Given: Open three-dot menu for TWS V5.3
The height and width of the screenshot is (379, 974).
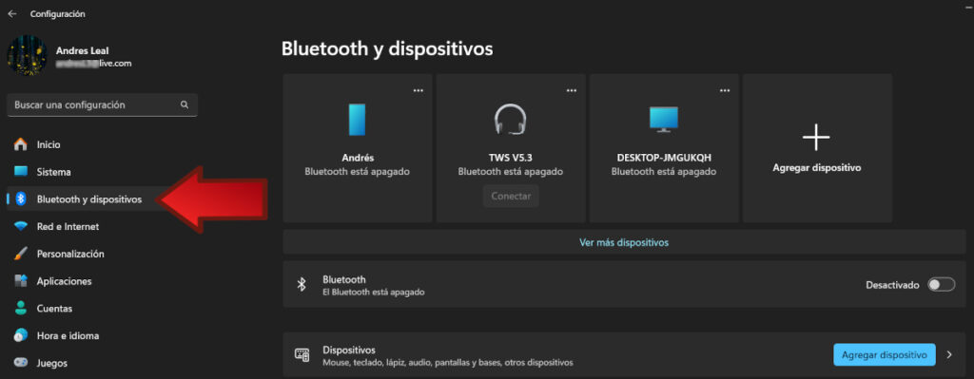Looking at the screenshot, I should [x=572, y=90].
